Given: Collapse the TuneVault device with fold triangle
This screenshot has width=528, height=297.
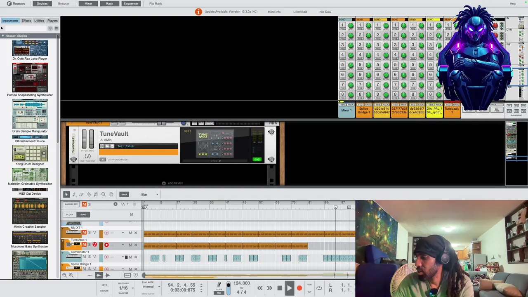Looking at the screenshot, I should pyautogui.click(x=74, y=130).
